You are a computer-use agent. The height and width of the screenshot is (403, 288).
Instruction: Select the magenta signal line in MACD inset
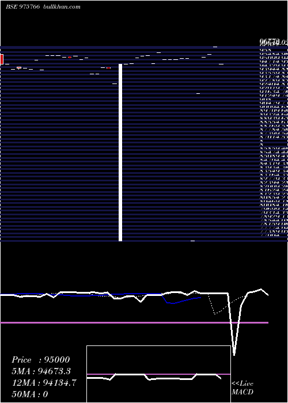(x=158, y=374)
